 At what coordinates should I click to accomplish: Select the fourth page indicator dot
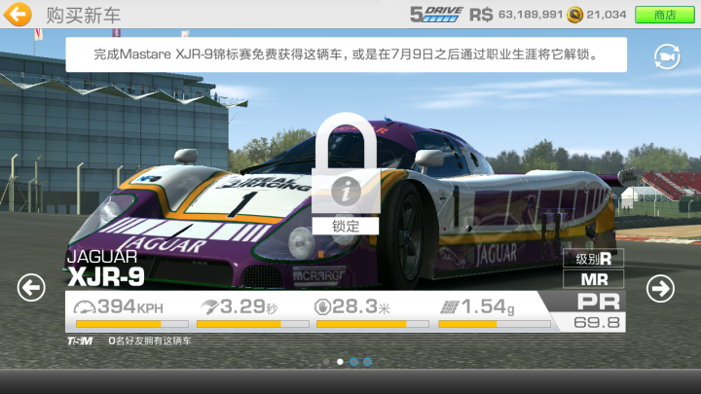[x=367, y=361]
